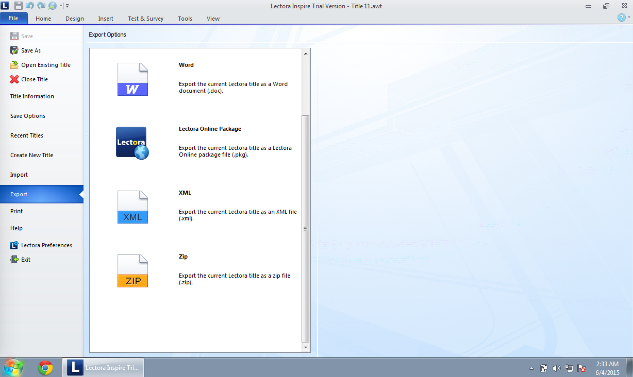Open the Test & Survey tab
Image resolution: width=633 pixels, height=377 pixels.
click(x=146, y=19)
